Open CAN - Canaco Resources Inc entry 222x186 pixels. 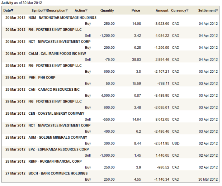[x=54, y=89]
